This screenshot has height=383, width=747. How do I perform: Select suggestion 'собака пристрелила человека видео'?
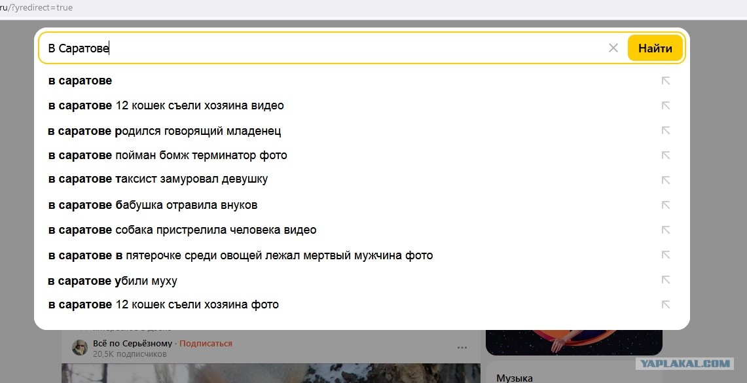coord(183,230)
